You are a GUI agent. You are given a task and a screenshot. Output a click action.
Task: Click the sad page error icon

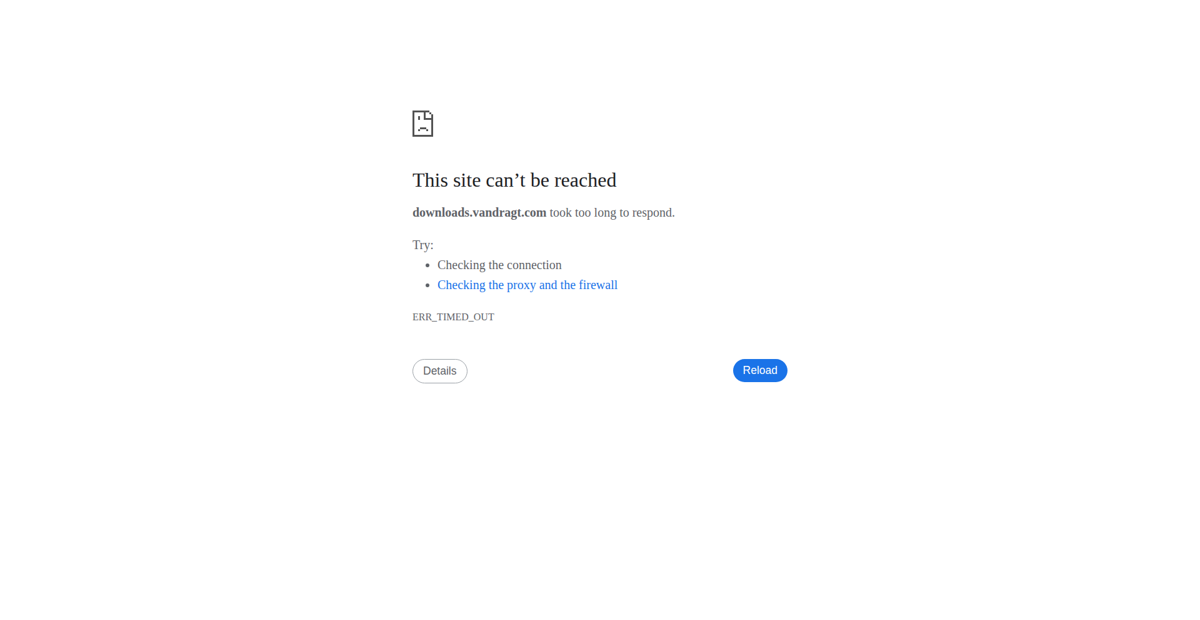[422, 124]
